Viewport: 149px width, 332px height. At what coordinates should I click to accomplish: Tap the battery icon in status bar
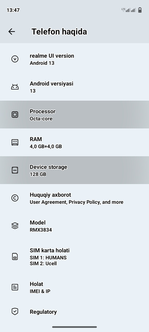coord(140,10)
